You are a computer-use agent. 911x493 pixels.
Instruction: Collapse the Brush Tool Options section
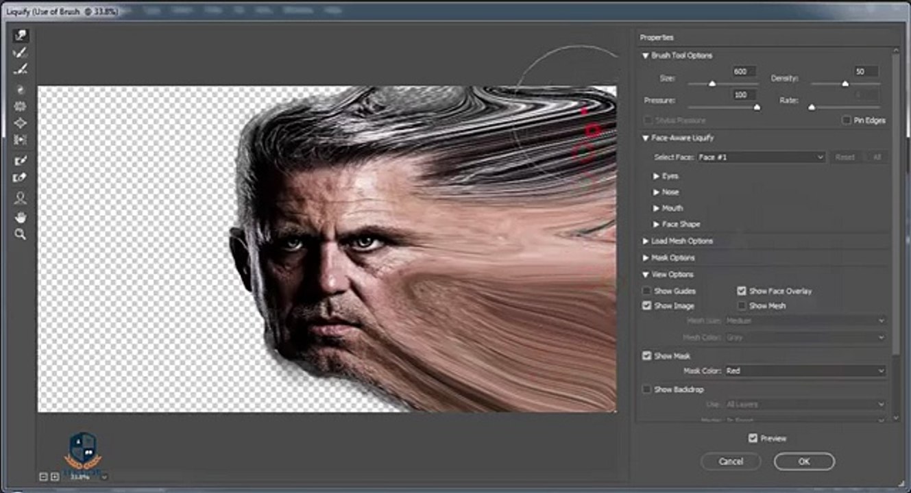646,55
